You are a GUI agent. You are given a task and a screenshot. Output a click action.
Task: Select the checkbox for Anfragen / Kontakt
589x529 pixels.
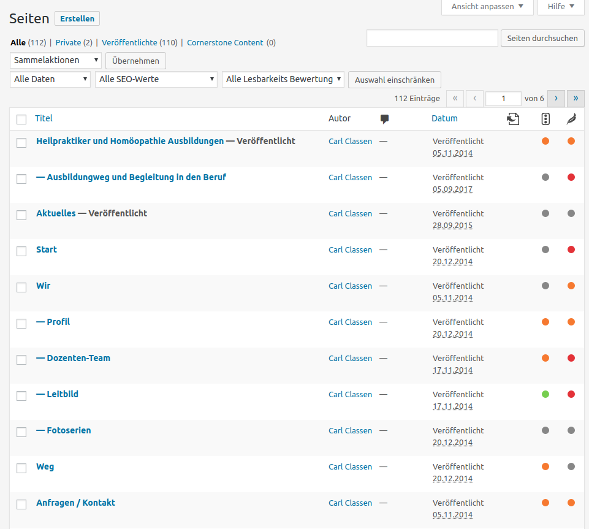[21, 504]
